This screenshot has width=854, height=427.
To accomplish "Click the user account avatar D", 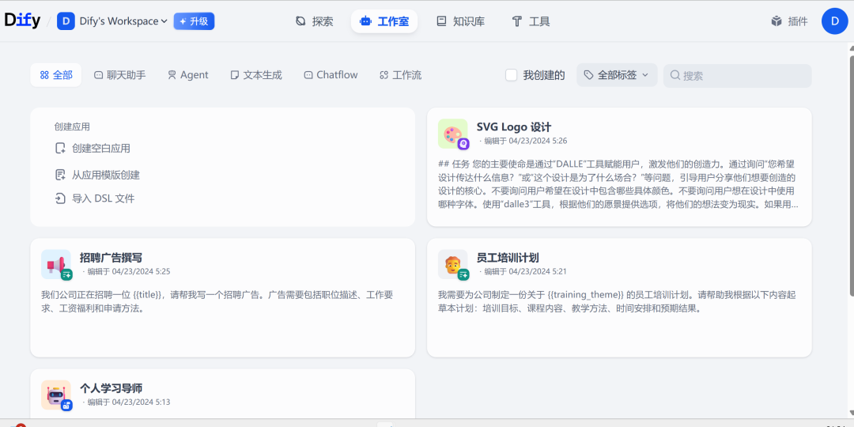I will 834,21.
